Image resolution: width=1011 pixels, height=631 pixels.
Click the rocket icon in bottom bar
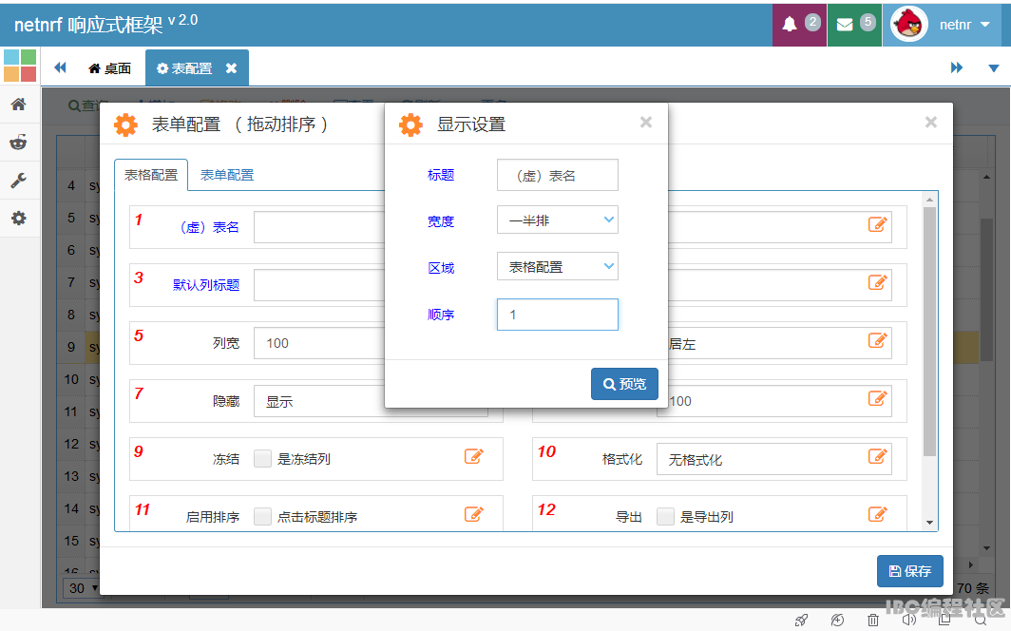tap(801, 620)
